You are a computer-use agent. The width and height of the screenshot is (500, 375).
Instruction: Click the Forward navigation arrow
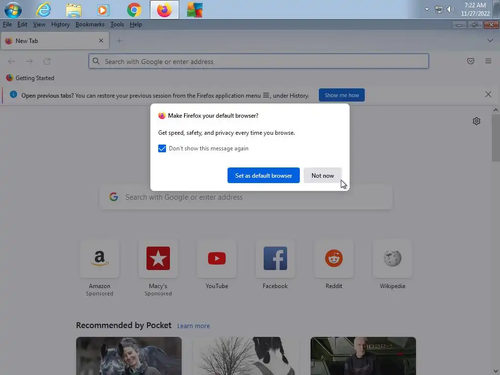(29, 61)
